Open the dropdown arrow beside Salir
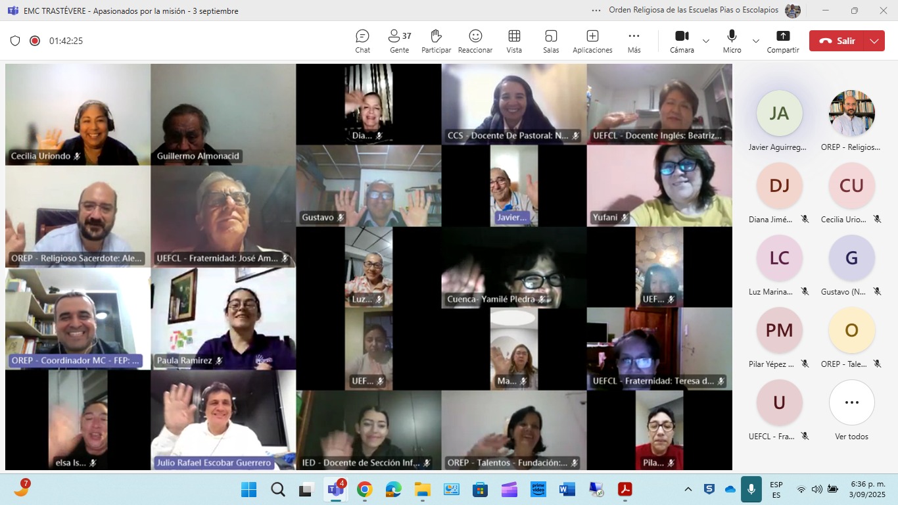Viewport: 898px width, 505px height. coord(874,41)
